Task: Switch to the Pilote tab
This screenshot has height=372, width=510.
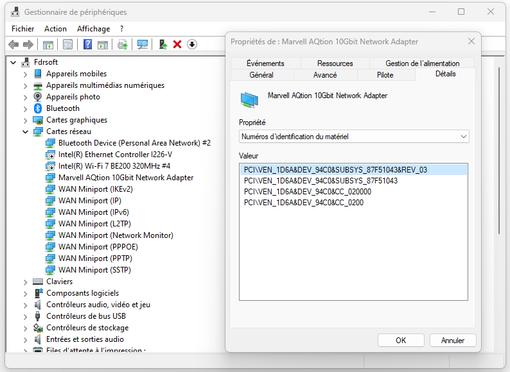Action: (385, 75)
